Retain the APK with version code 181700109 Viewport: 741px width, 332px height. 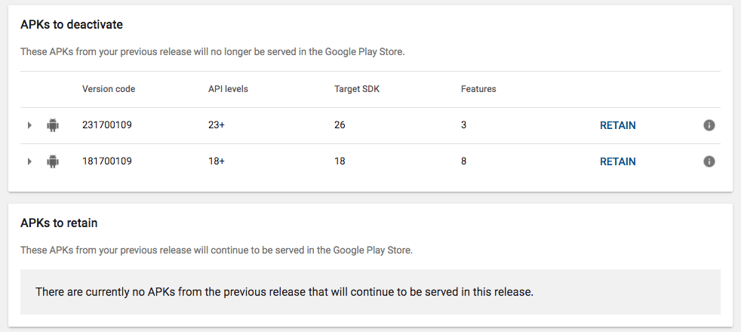[618, 161]
